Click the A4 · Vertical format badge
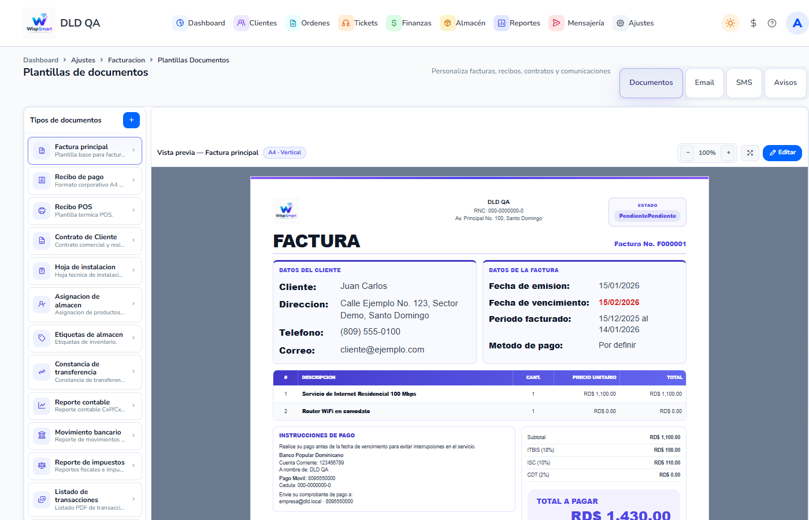 284,153
